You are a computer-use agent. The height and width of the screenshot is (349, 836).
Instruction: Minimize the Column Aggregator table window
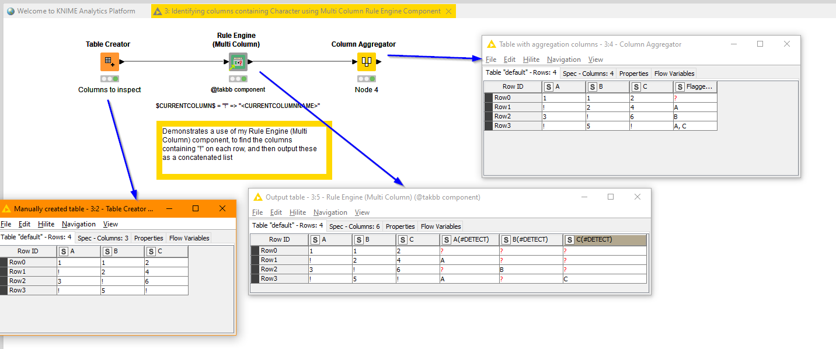[x=733, y=44]
